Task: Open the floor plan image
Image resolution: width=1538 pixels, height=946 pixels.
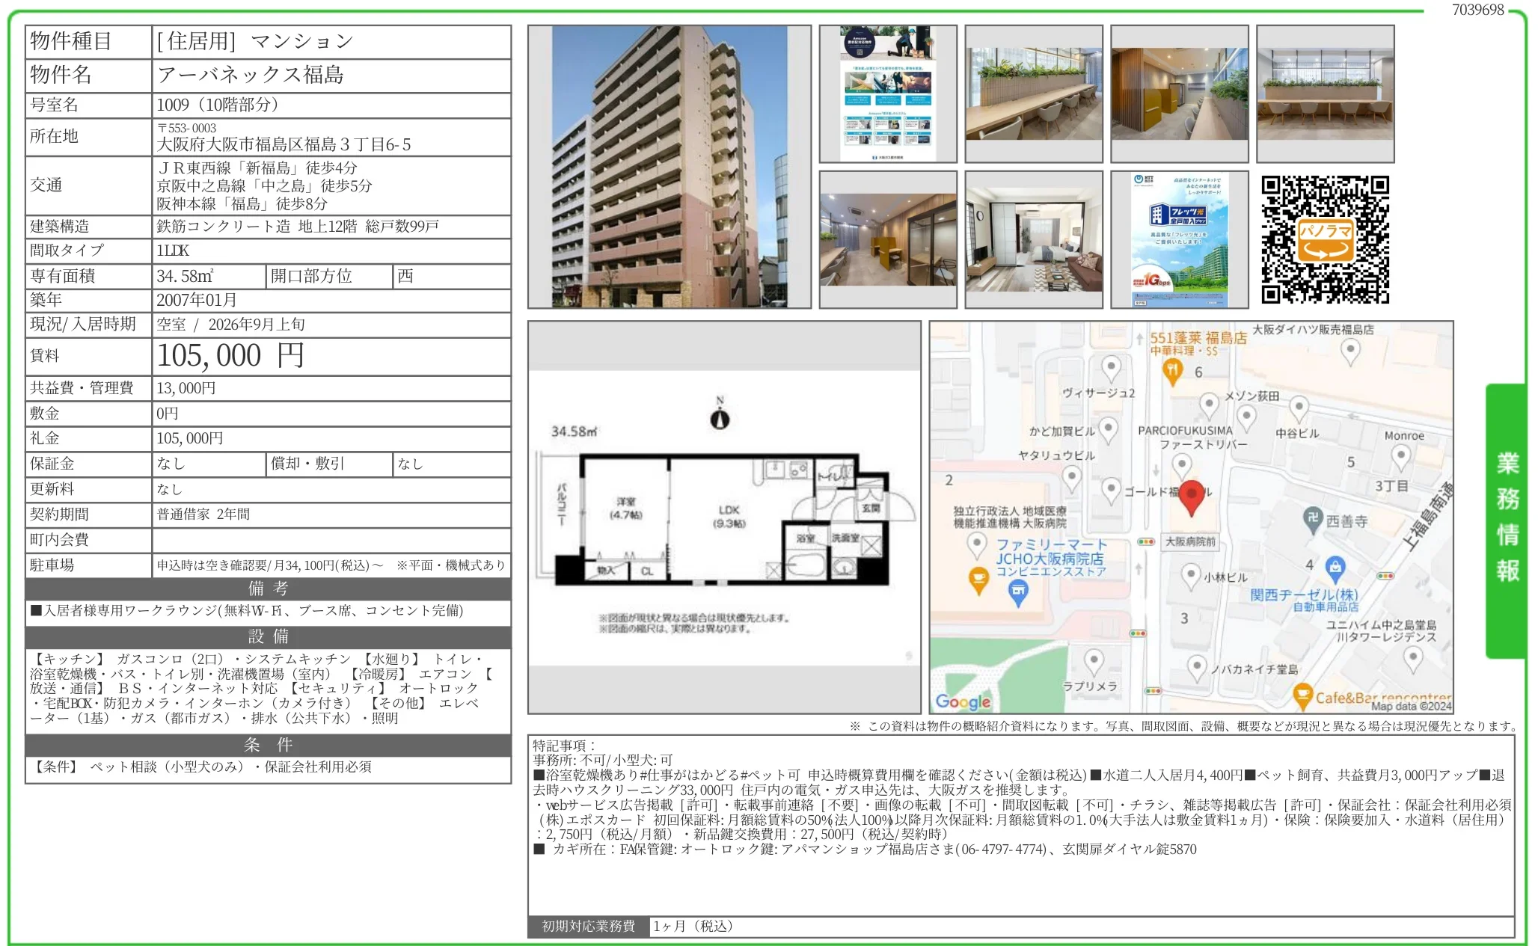Action: click(x=724, y=517)
